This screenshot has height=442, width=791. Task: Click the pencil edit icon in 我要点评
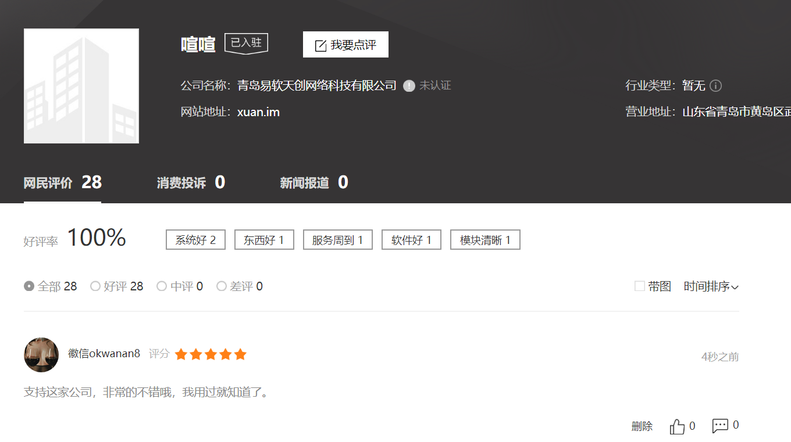click(320, 46)
